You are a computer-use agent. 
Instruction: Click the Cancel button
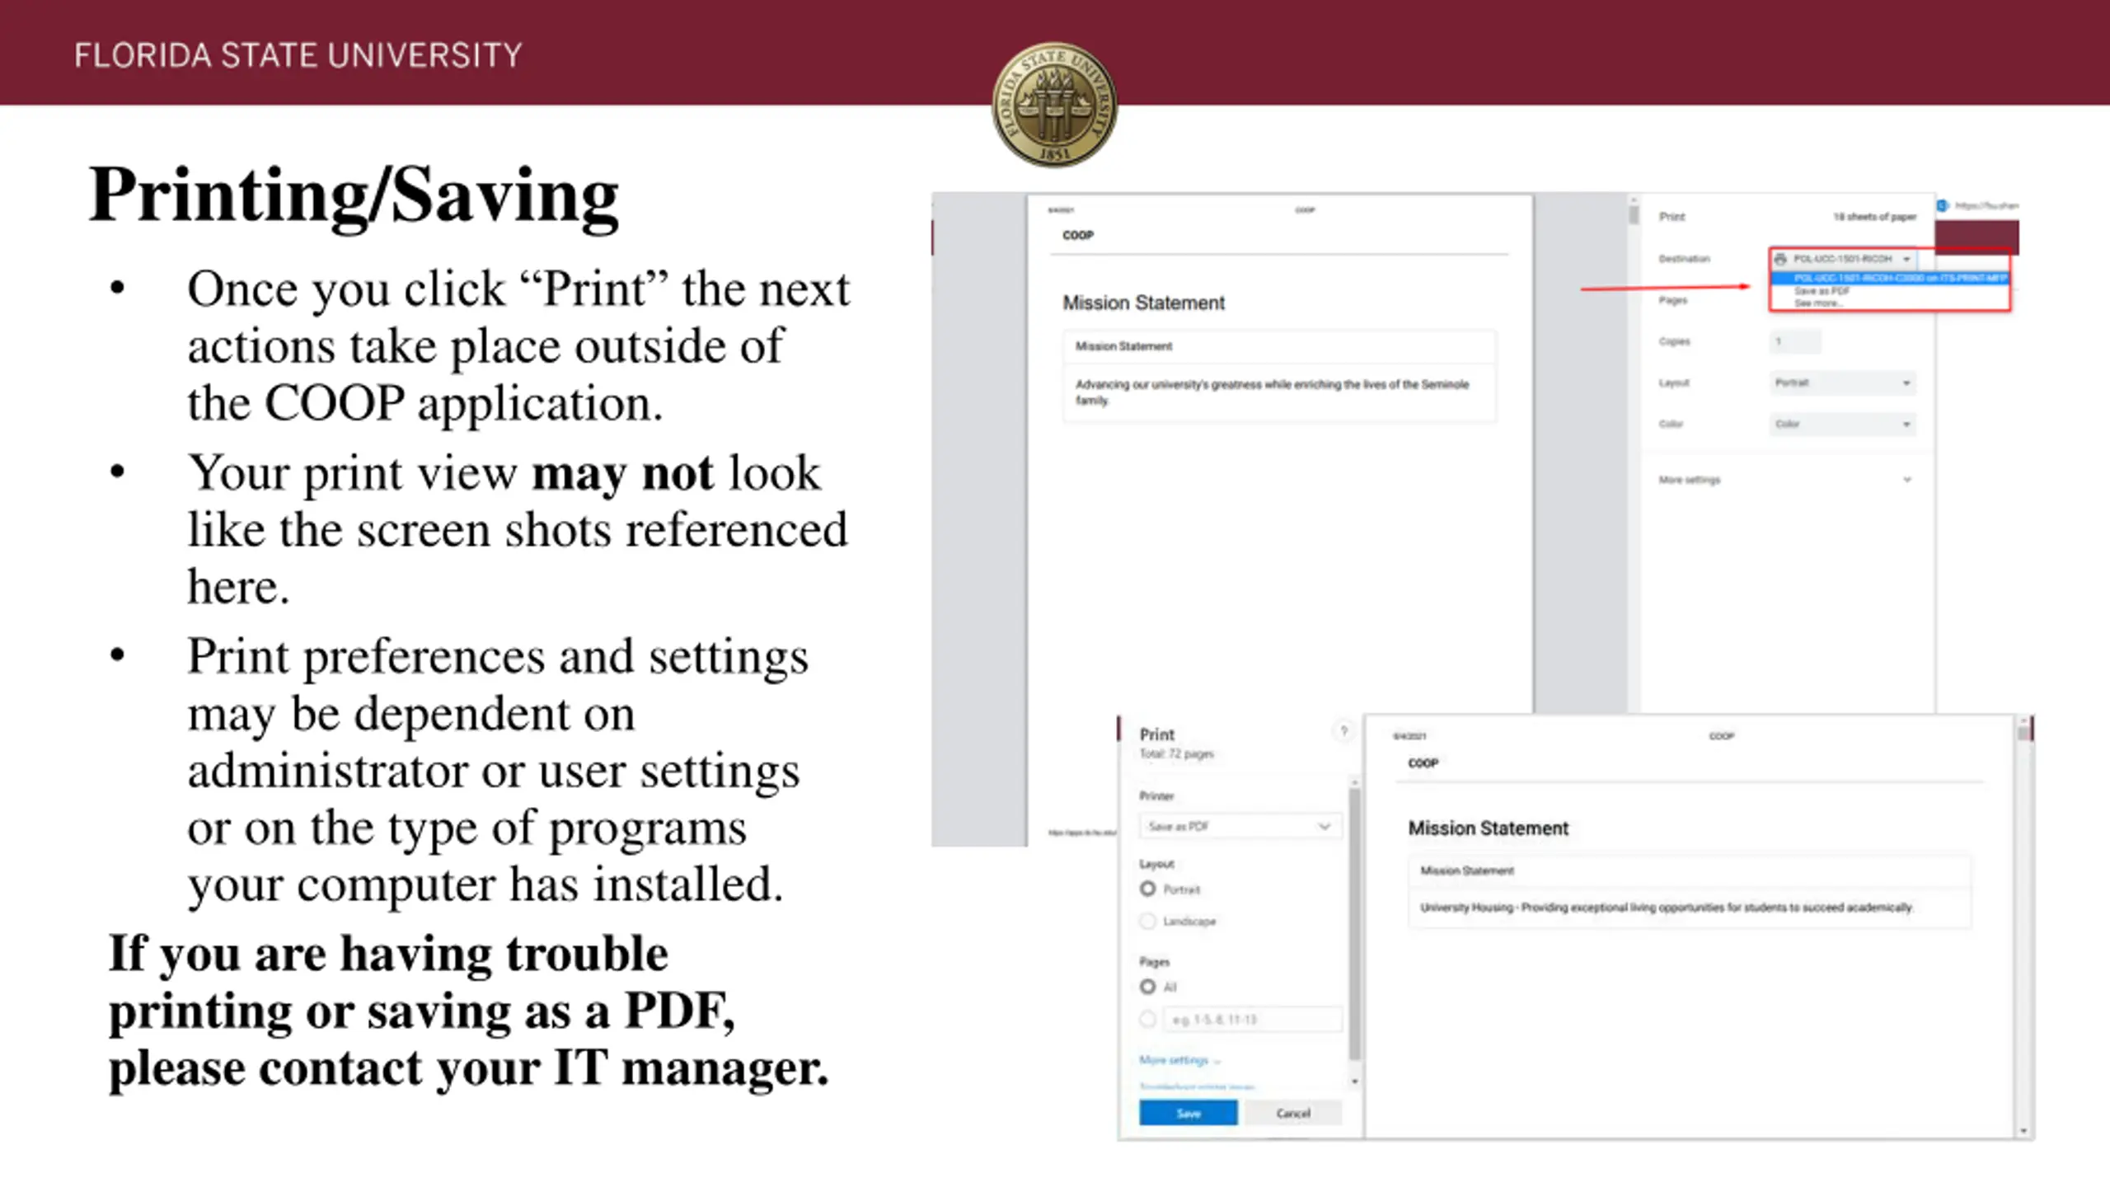pos(1293,1113)
